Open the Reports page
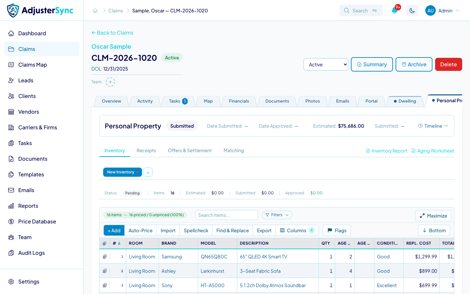Screen dimensions: 470x294 pos(42,206)
